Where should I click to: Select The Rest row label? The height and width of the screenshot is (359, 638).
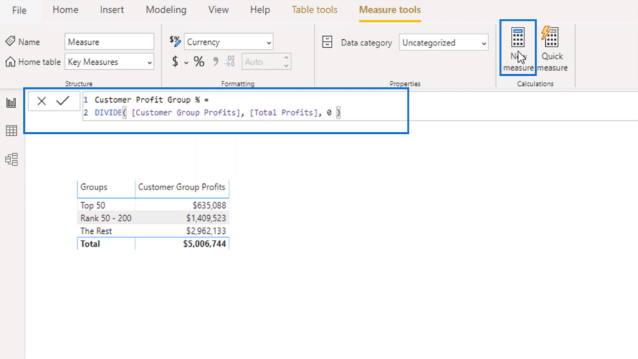click(x=96, y=231)
